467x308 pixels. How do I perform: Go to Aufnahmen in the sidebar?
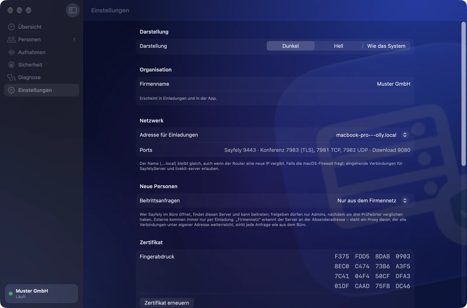click(41, 52)
